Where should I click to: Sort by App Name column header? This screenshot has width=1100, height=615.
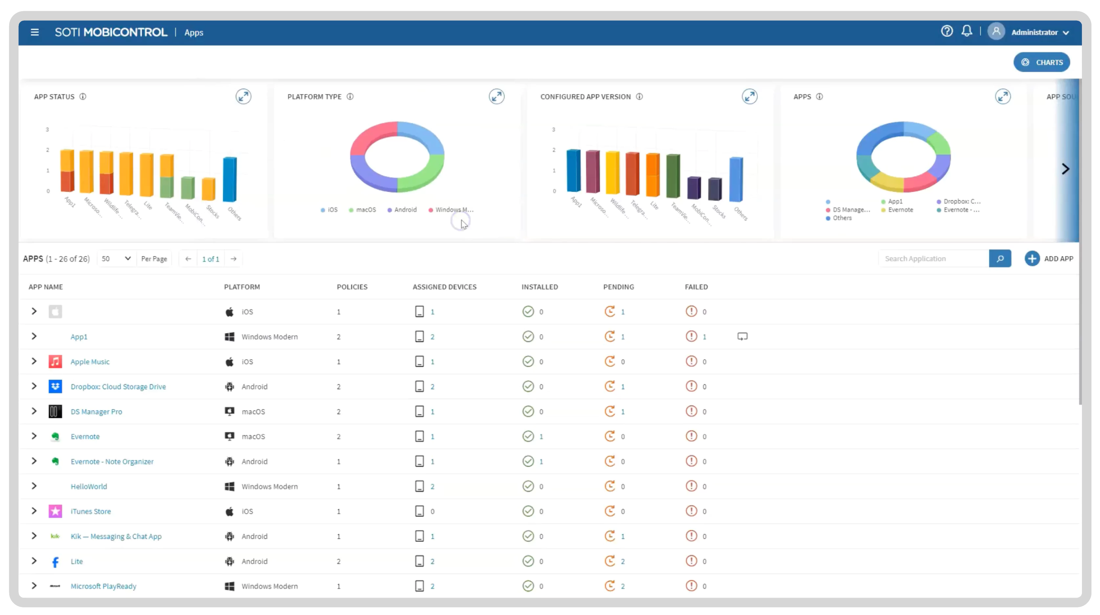[46, 287]
